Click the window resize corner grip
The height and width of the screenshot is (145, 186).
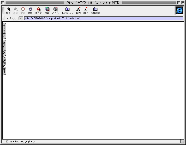pyautogui.click(x=183, y=142)
